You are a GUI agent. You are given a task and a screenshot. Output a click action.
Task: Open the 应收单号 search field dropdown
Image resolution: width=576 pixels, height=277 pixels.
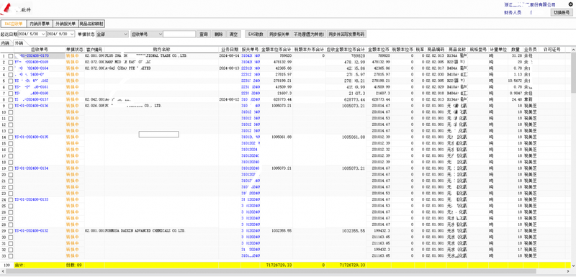click(x=147, y=34)
